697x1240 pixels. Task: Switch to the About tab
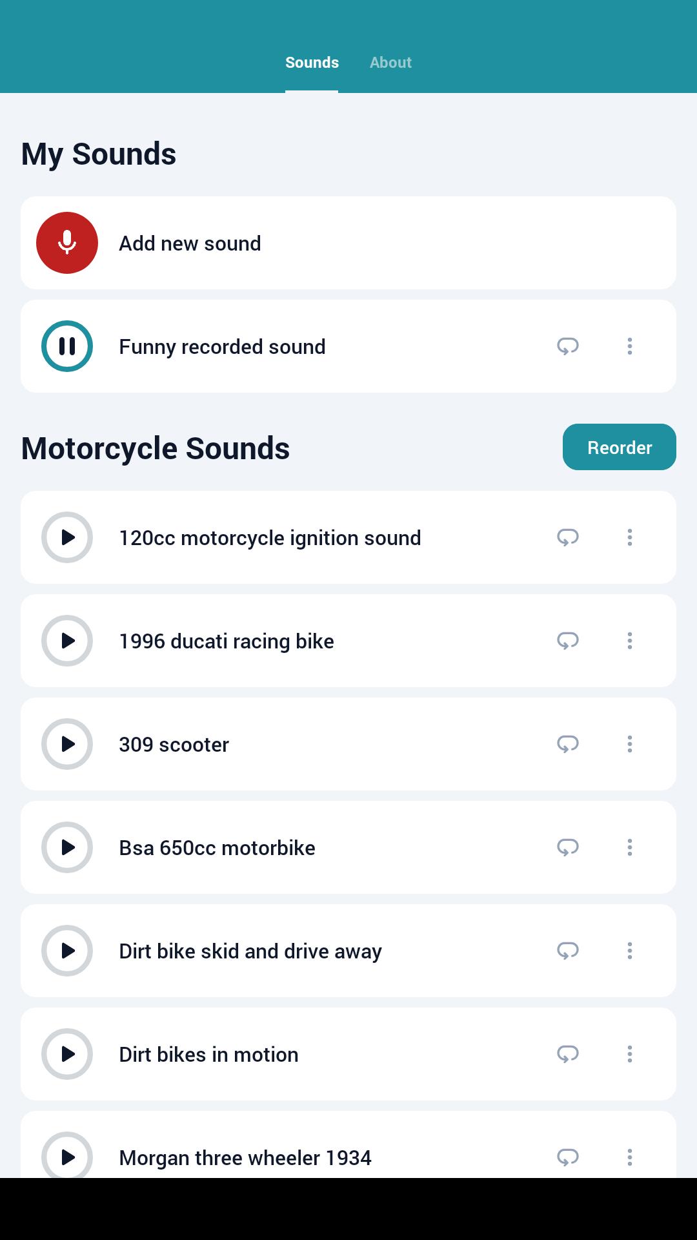tap(390, 63)
